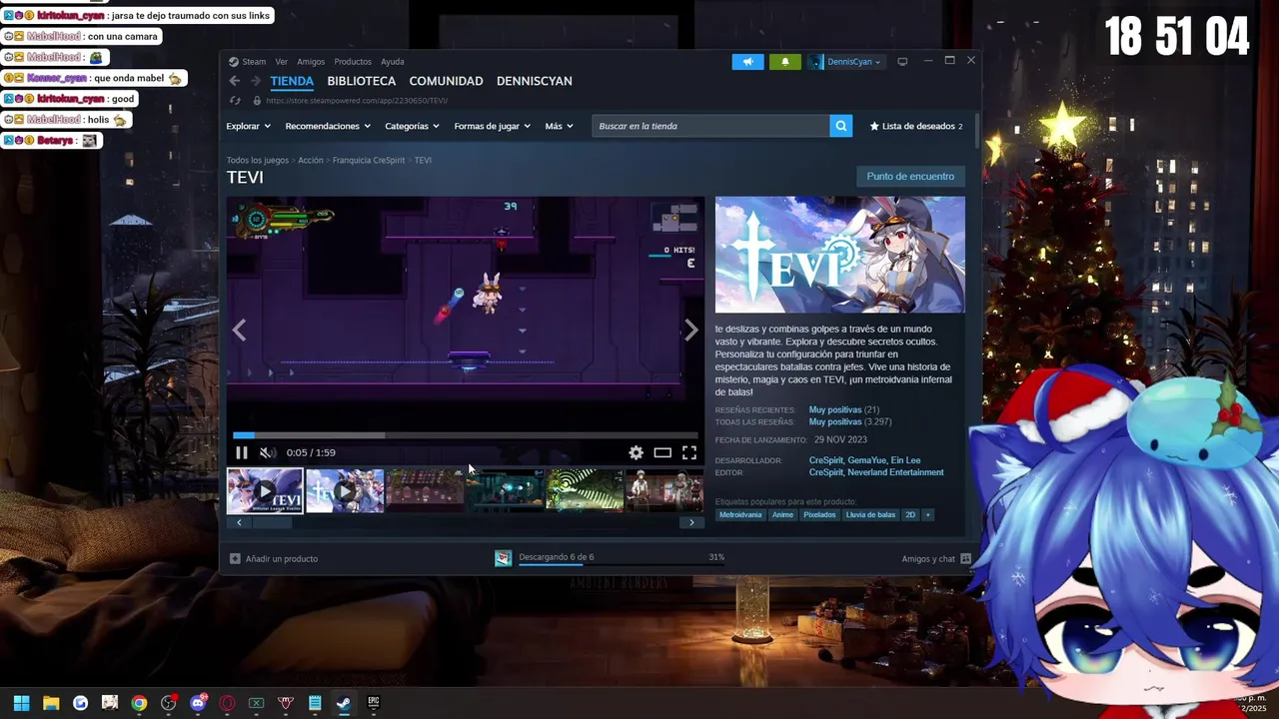1279x719 pixels.
Task: Click the Metroidvania tag
Action: [740, 515]
